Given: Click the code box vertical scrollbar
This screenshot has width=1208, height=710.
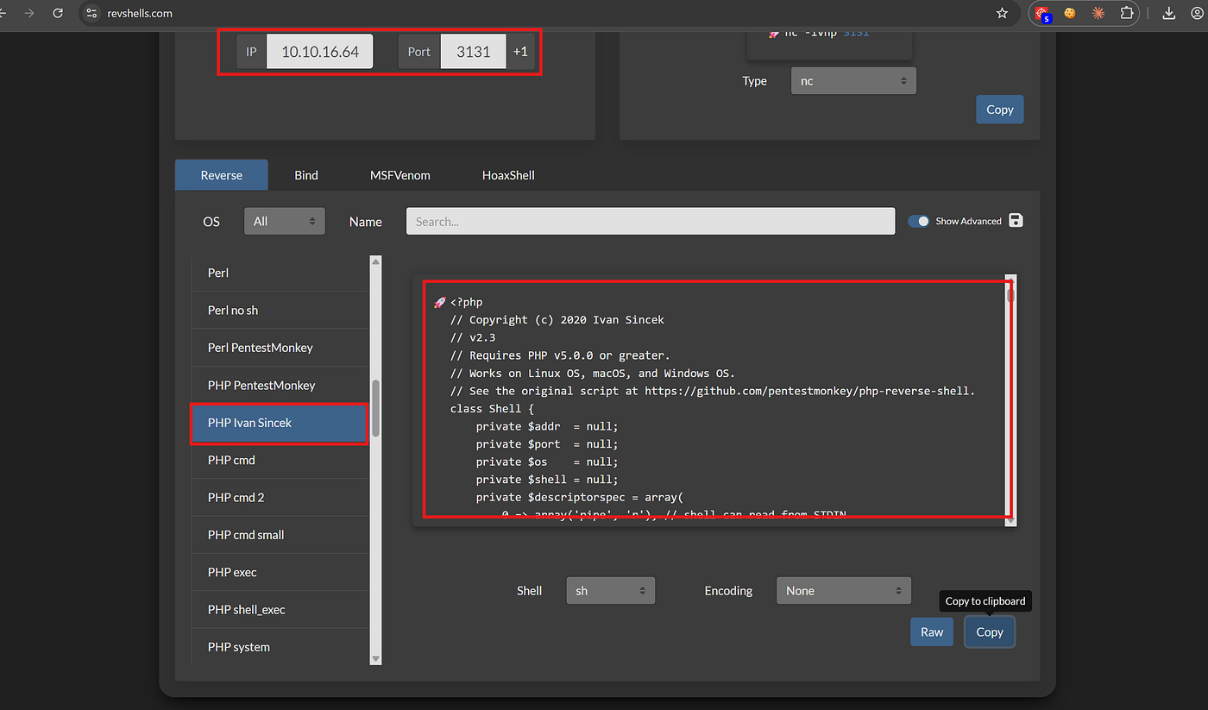Looking at the screenshot, I should tap(1011, 400).
